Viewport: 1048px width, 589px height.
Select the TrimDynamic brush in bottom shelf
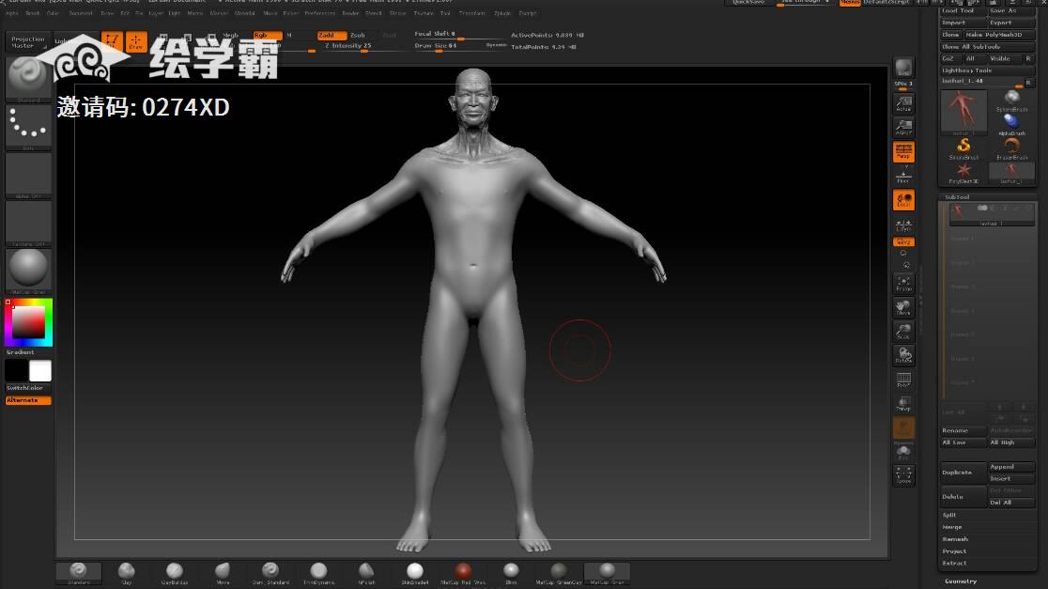coord(318,572)
